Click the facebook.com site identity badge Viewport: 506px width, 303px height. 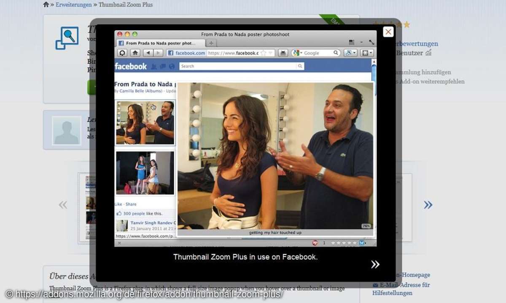click(186, 53)
